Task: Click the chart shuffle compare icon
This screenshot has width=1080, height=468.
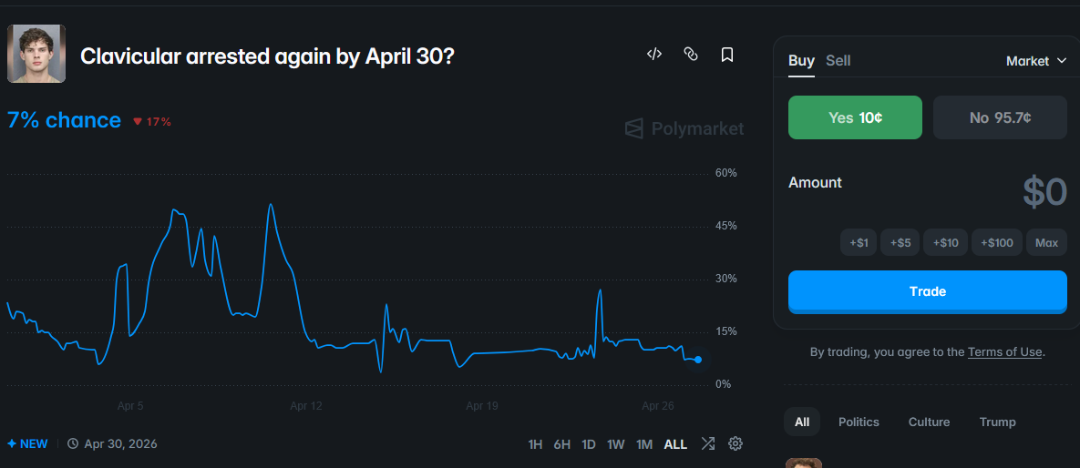Action: click(708, 443)
